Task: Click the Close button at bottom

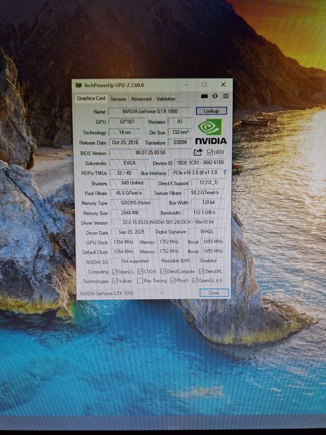Action: (214, 293)
